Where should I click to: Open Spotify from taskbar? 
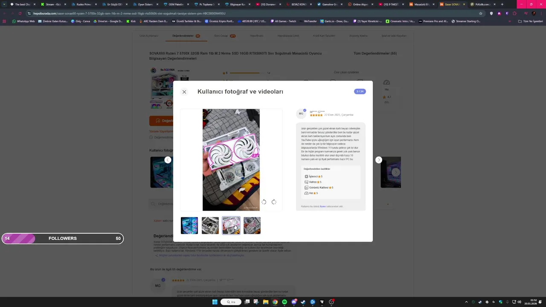point(285,302)
